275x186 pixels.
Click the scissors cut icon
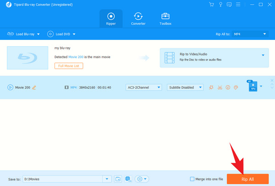coord(220,88)
